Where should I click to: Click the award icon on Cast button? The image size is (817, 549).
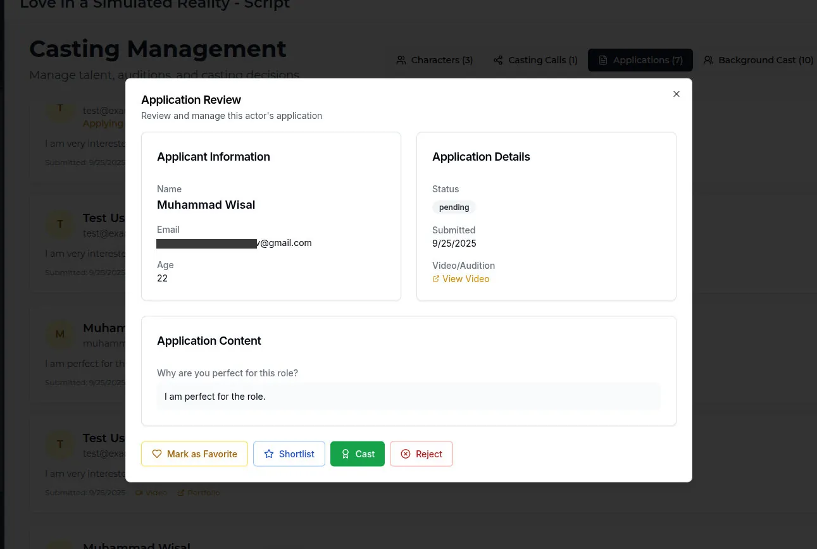click(x=346, y=453)
